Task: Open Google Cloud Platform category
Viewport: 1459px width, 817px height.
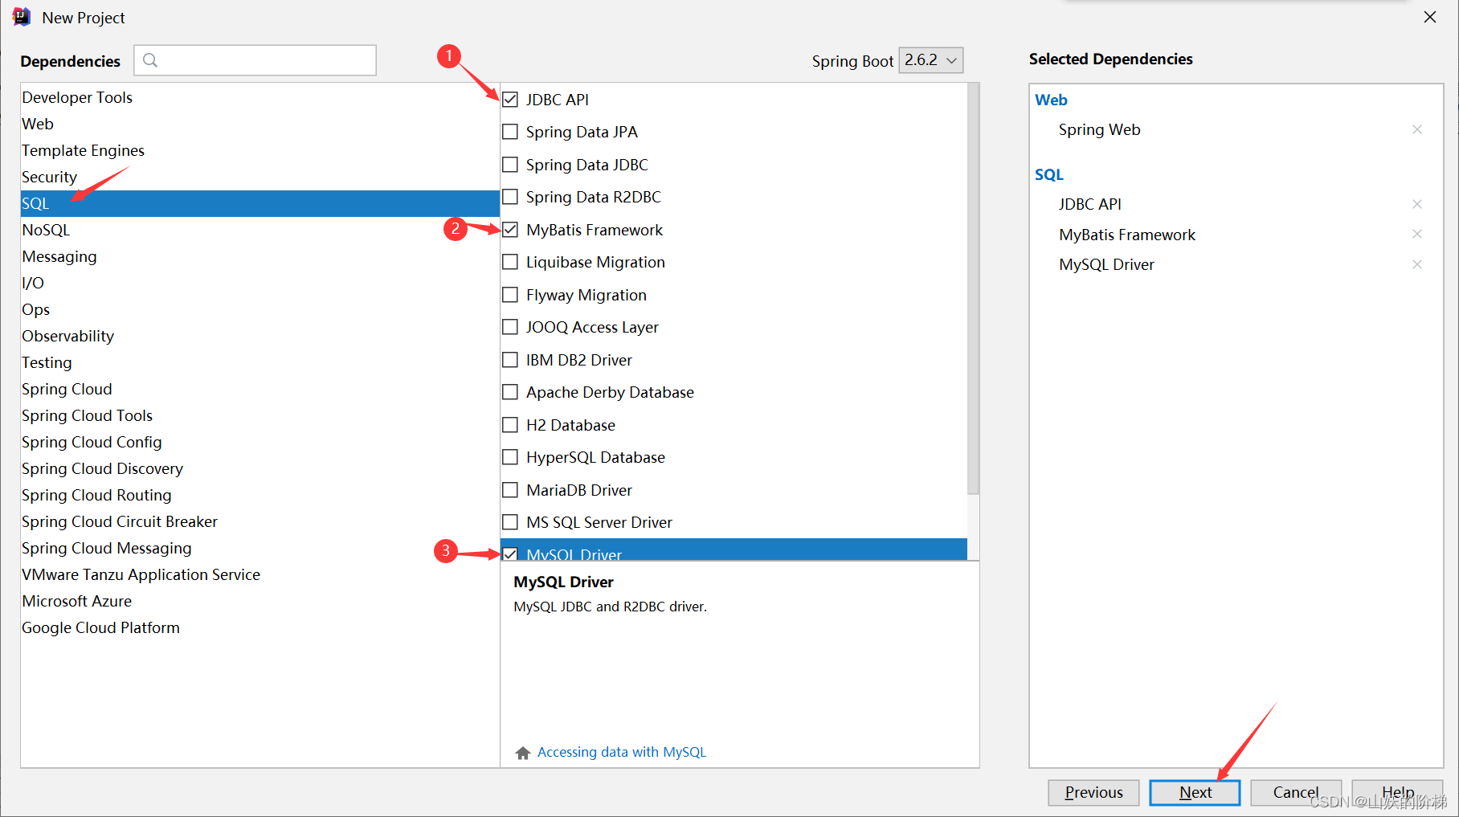Action: (260, 627)
